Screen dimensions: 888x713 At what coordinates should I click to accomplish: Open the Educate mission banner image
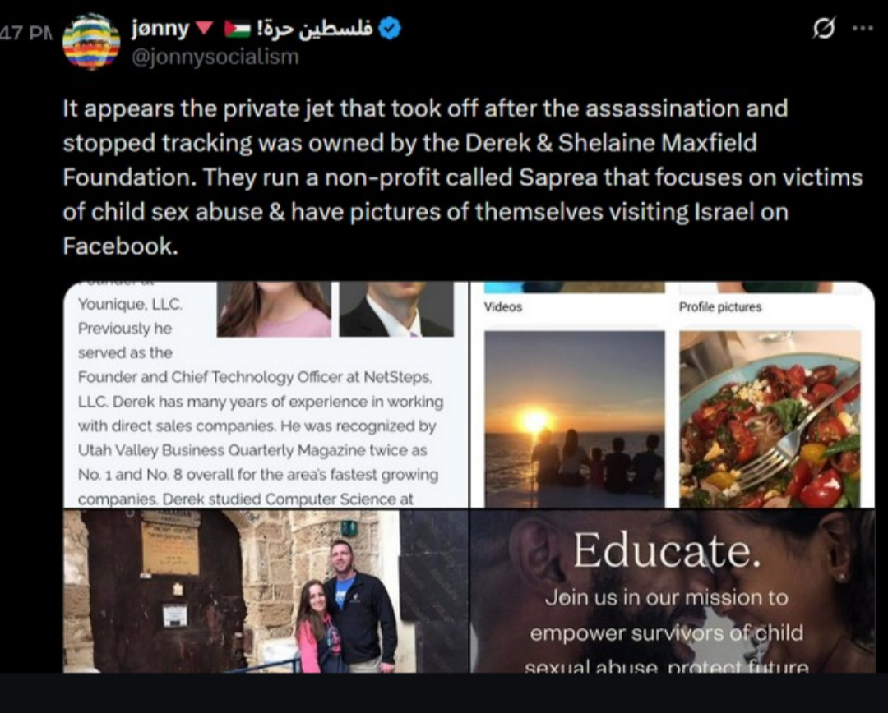coord(673,591)
